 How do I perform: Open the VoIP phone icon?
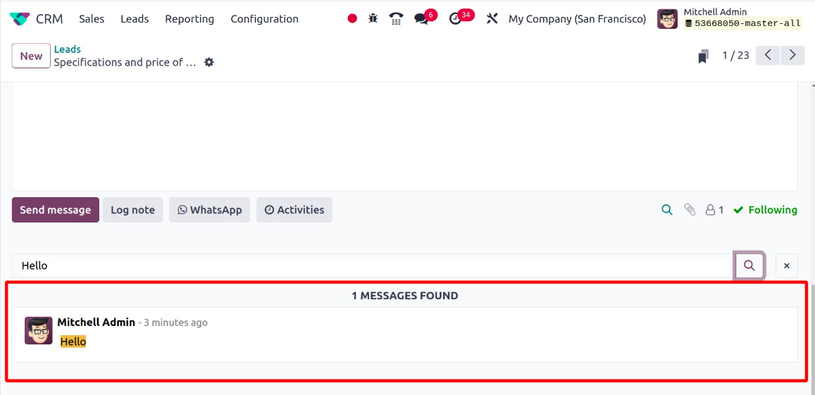click(x=396, y=19)
